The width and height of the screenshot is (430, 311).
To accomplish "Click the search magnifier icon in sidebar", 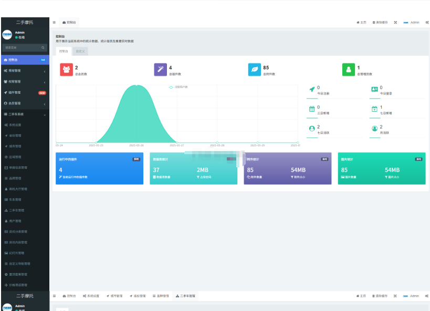I will 43,48.
